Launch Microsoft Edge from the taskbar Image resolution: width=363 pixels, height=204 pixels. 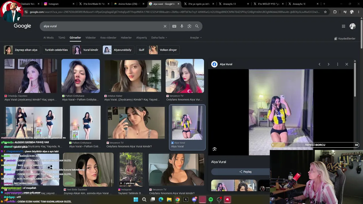[x=161, y=199]
